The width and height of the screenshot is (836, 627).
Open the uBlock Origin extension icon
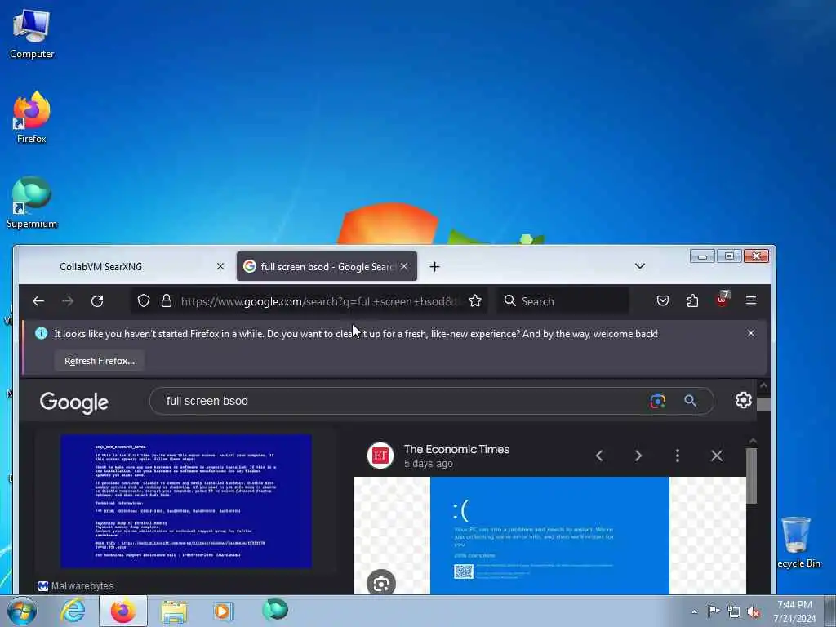click(x=722, y=300)
